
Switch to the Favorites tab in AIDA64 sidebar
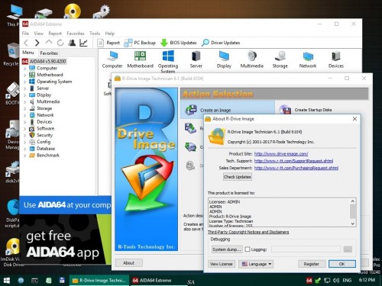(x=49, y=53)
